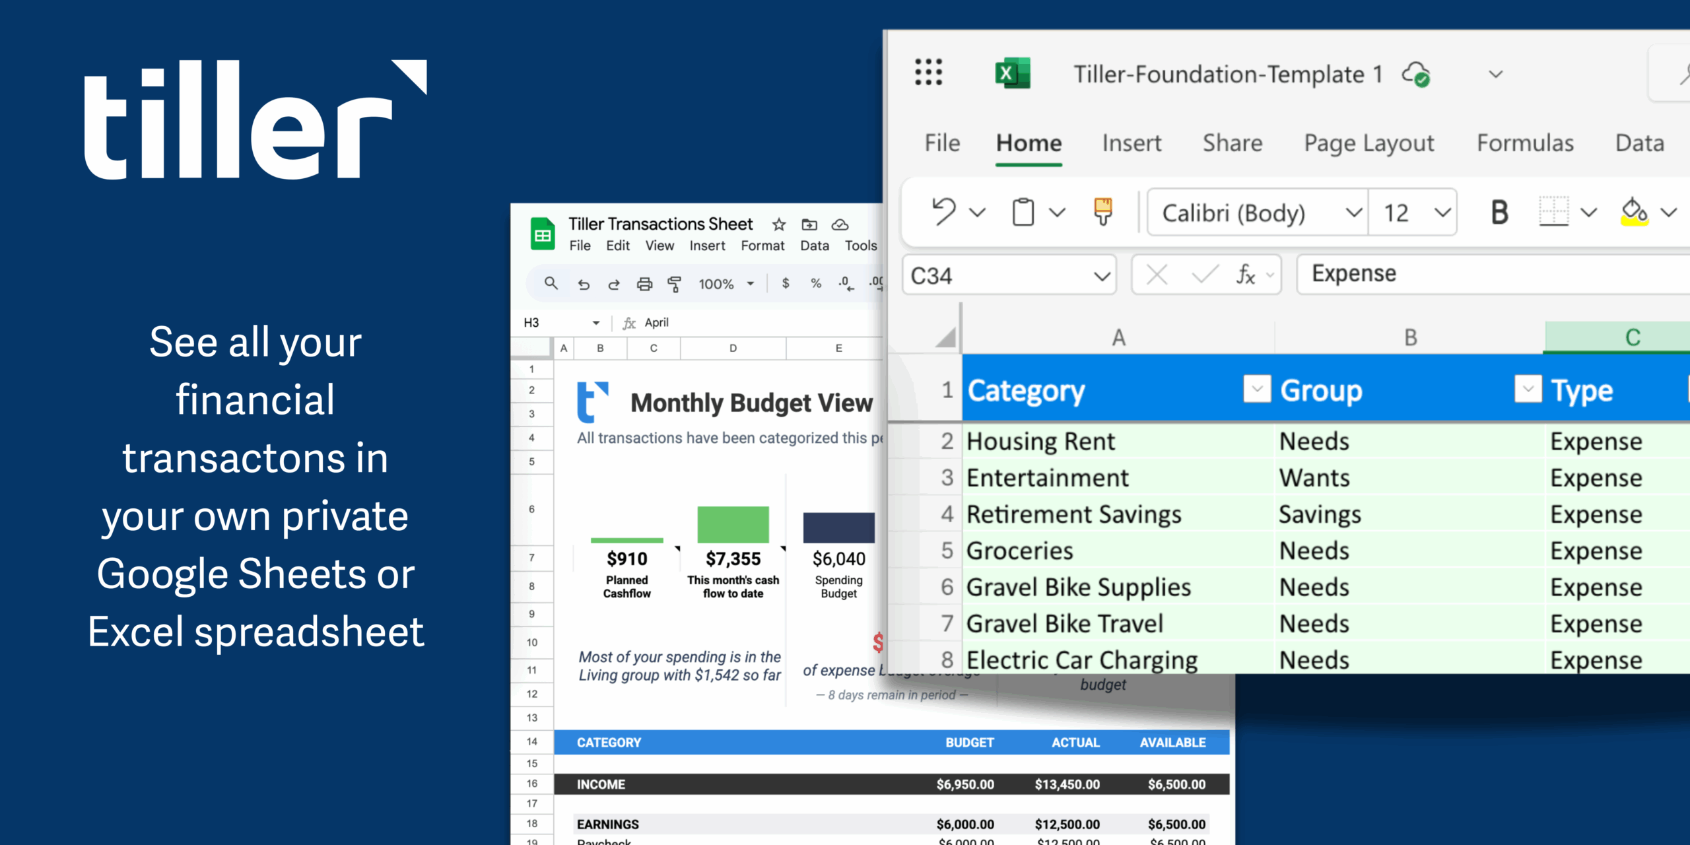1690x845 pixels.
Task: Open the Category column filter dropdown
Action: pos(1257,389)
